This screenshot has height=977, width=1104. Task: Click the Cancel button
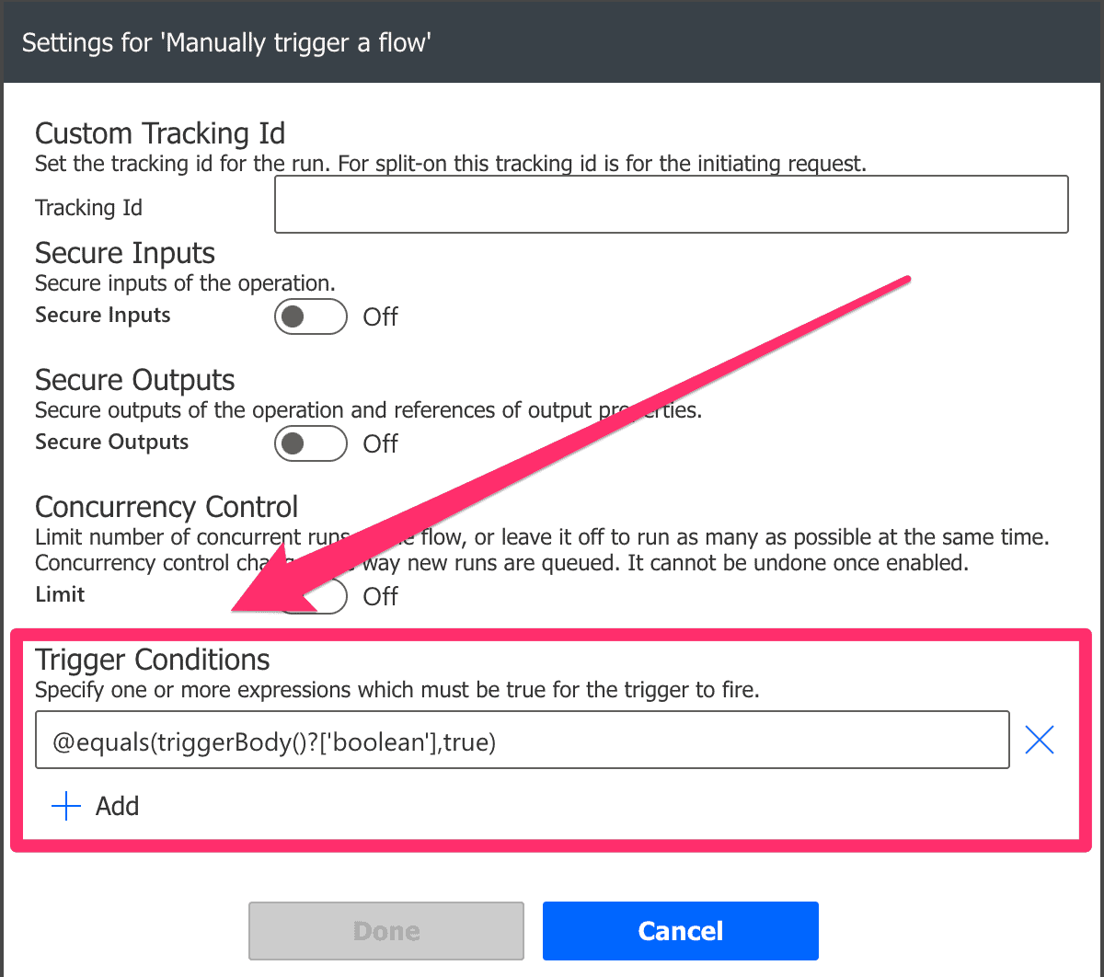pos(680,930)
